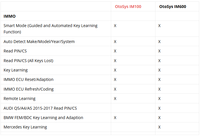Screen dimensions: 200x137
Task: Click the IM100 X mark for Smart Mode
Action: 115,26
